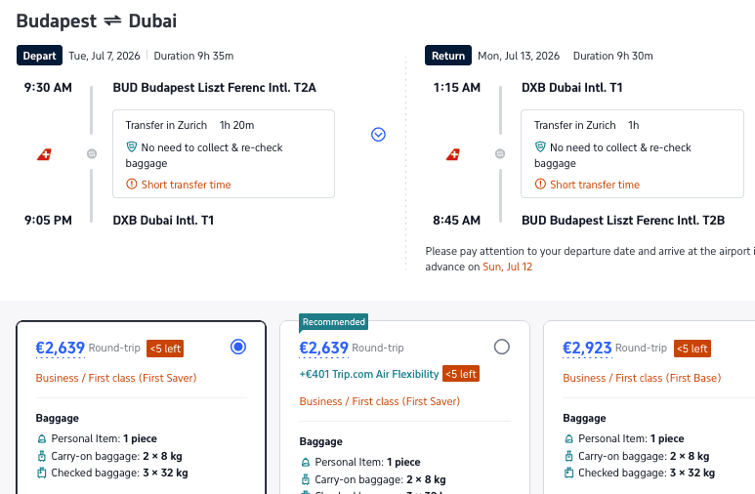Click the €2,639 price in the Recommended card

[323, 348]
